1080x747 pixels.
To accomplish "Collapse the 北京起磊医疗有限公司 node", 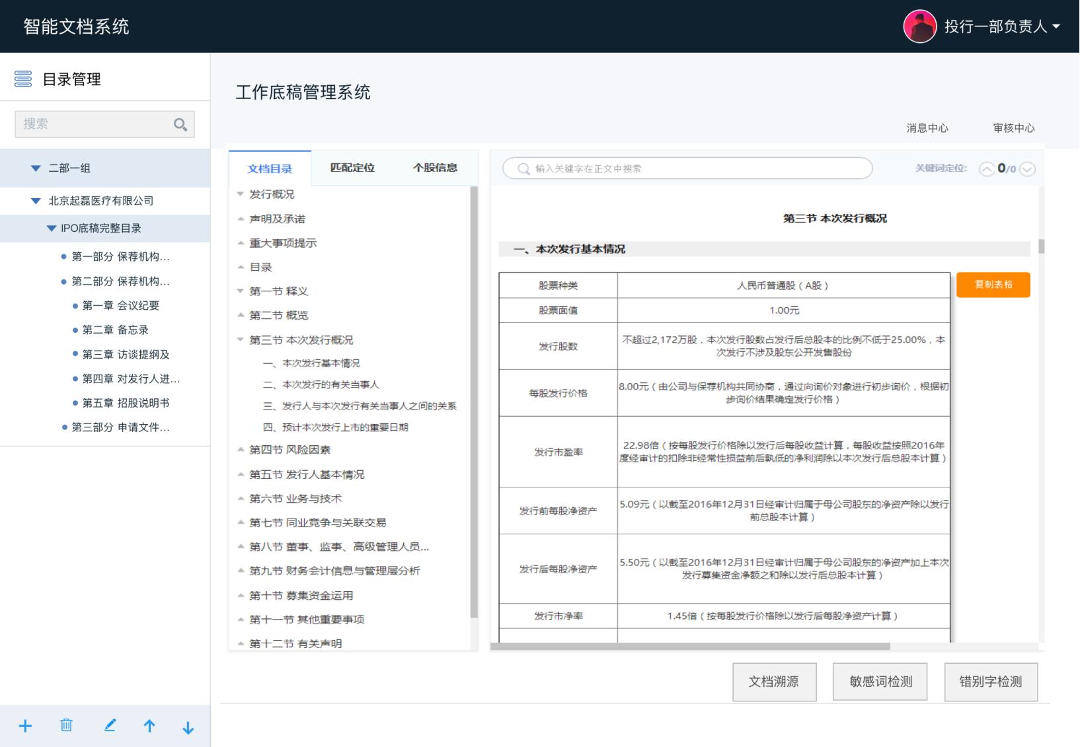I will (36, 201).
